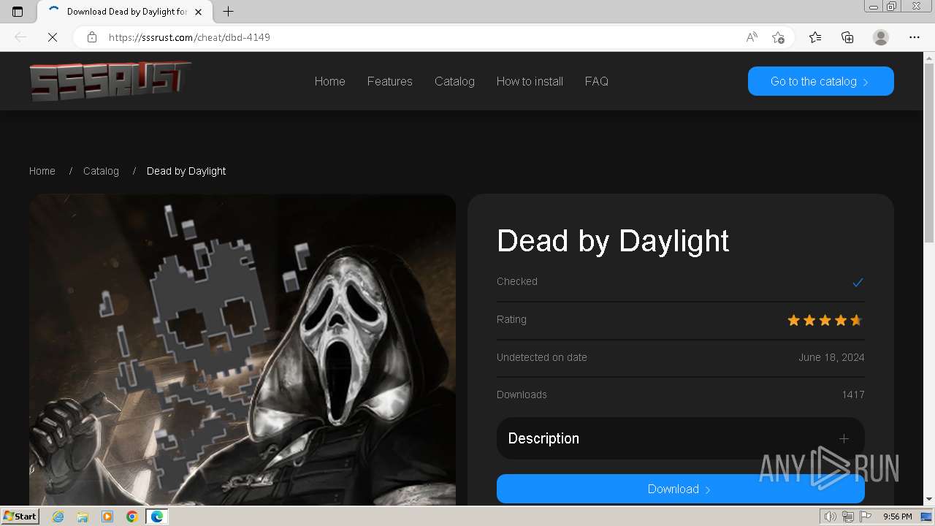The height and width of the screenshot is (526, 935).
Task: Open a new browser tab
Action: click(x=228, y=12)
